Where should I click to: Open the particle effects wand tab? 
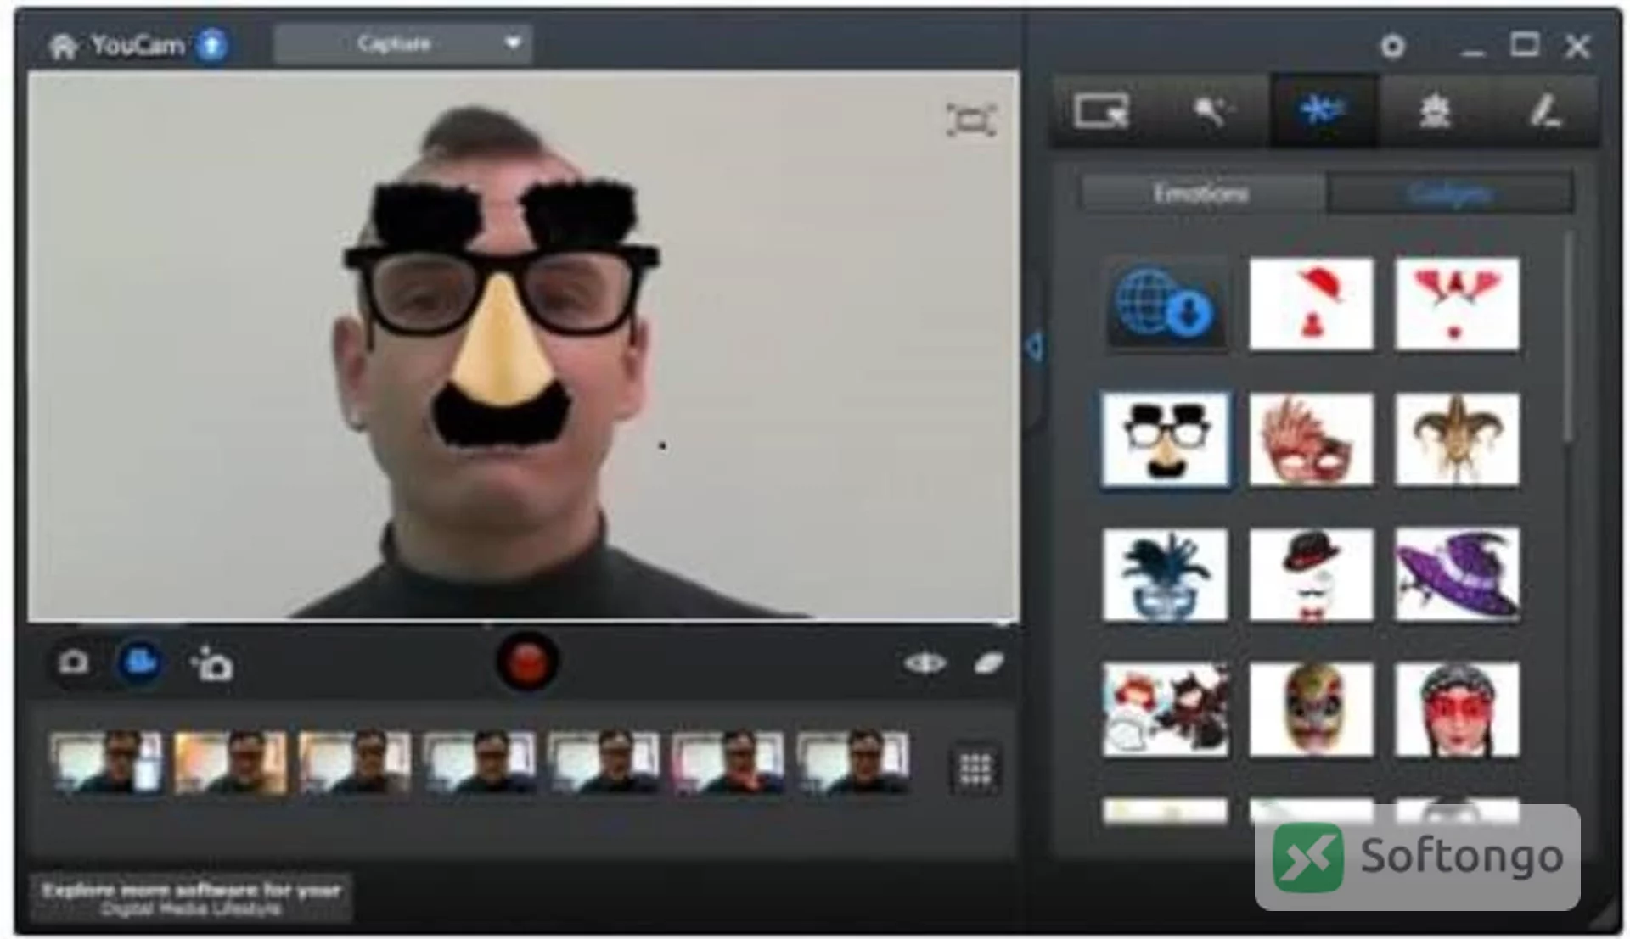tap(1212, 111)
